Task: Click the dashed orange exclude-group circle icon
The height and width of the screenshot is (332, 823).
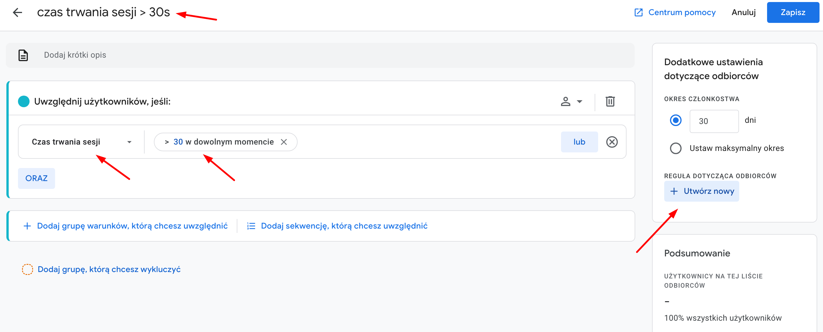Action: pos(27,269)
